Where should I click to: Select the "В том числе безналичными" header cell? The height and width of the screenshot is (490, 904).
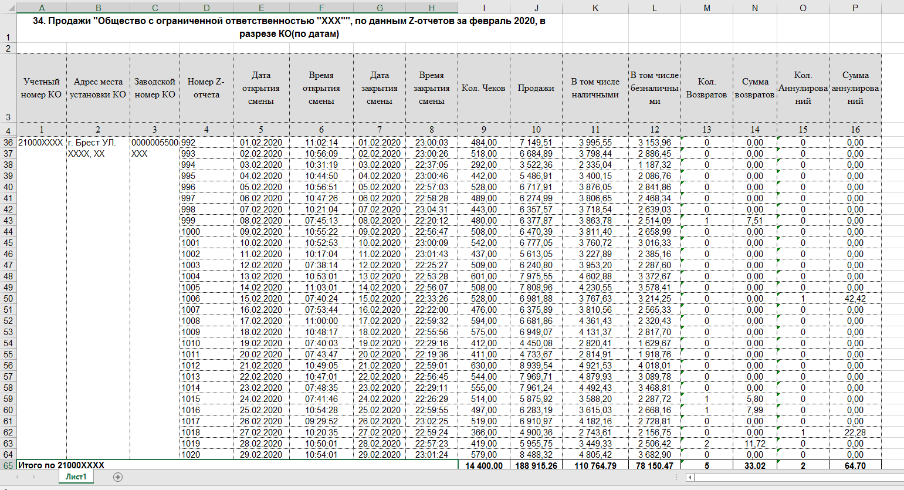(655, 88)
